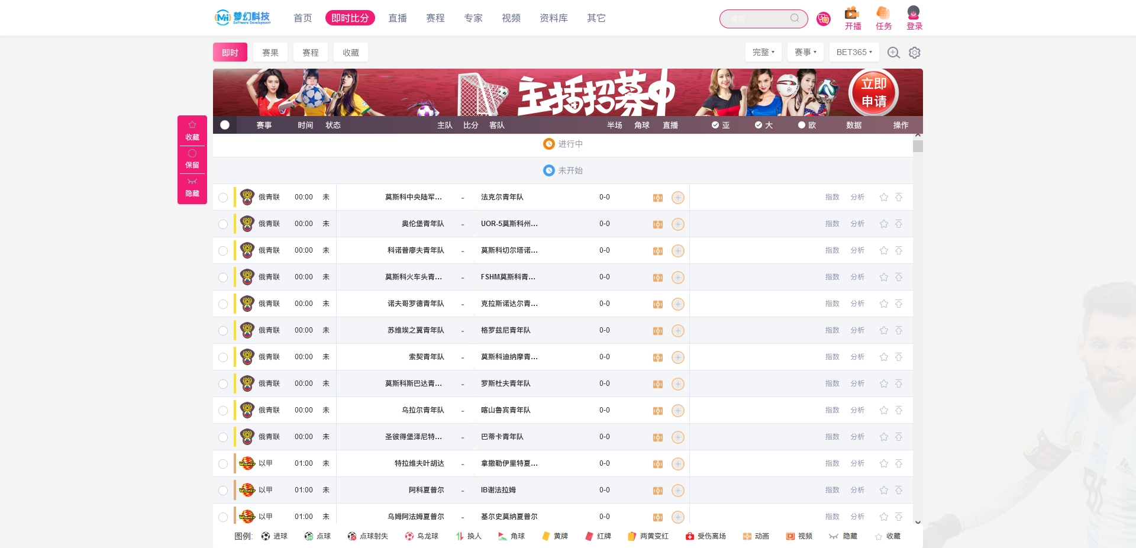Viewport: 1136px width, 548px height.
Task: Open 分析 link for 拿撒勒伊里特夏 match
Action: [857, 463]
